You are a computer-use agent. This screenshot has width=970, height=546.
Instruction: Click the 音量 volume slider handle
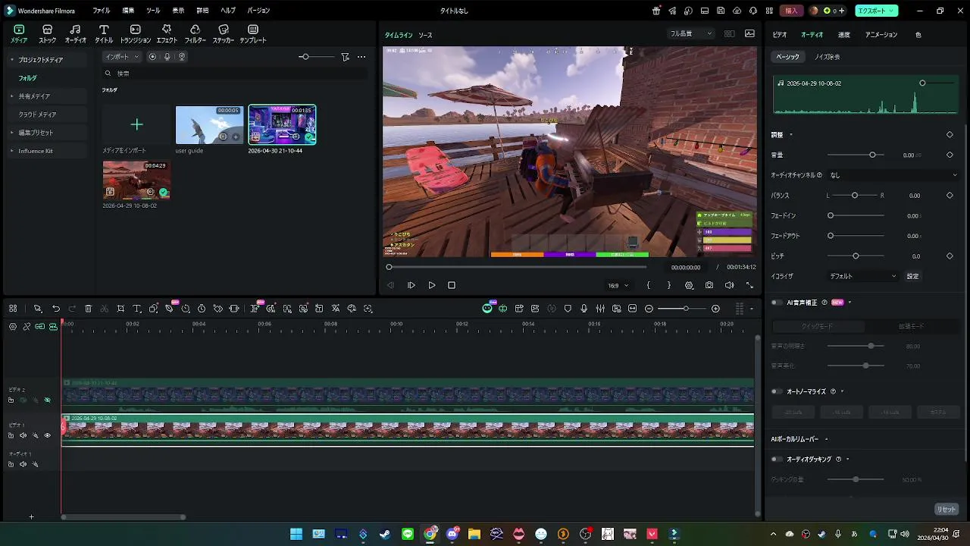click(x=872, y=155)
